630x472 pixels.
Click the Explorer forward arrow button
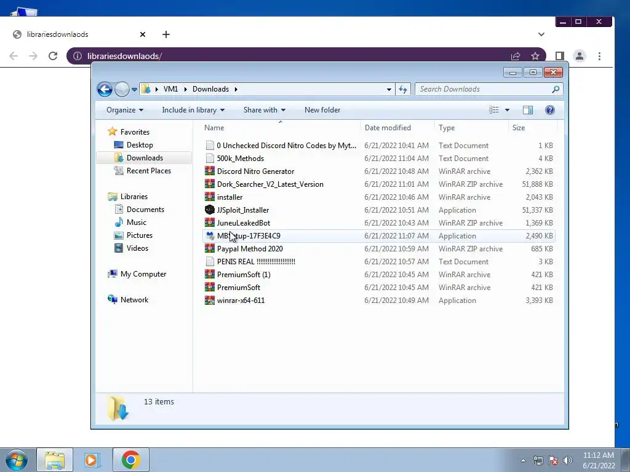[122, 89]
